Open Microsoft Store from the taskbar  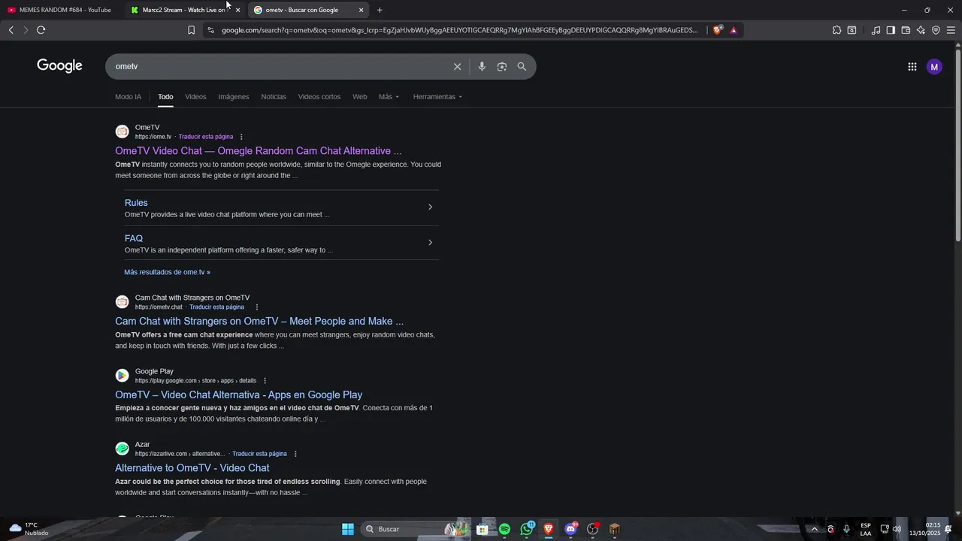[483, 529]
